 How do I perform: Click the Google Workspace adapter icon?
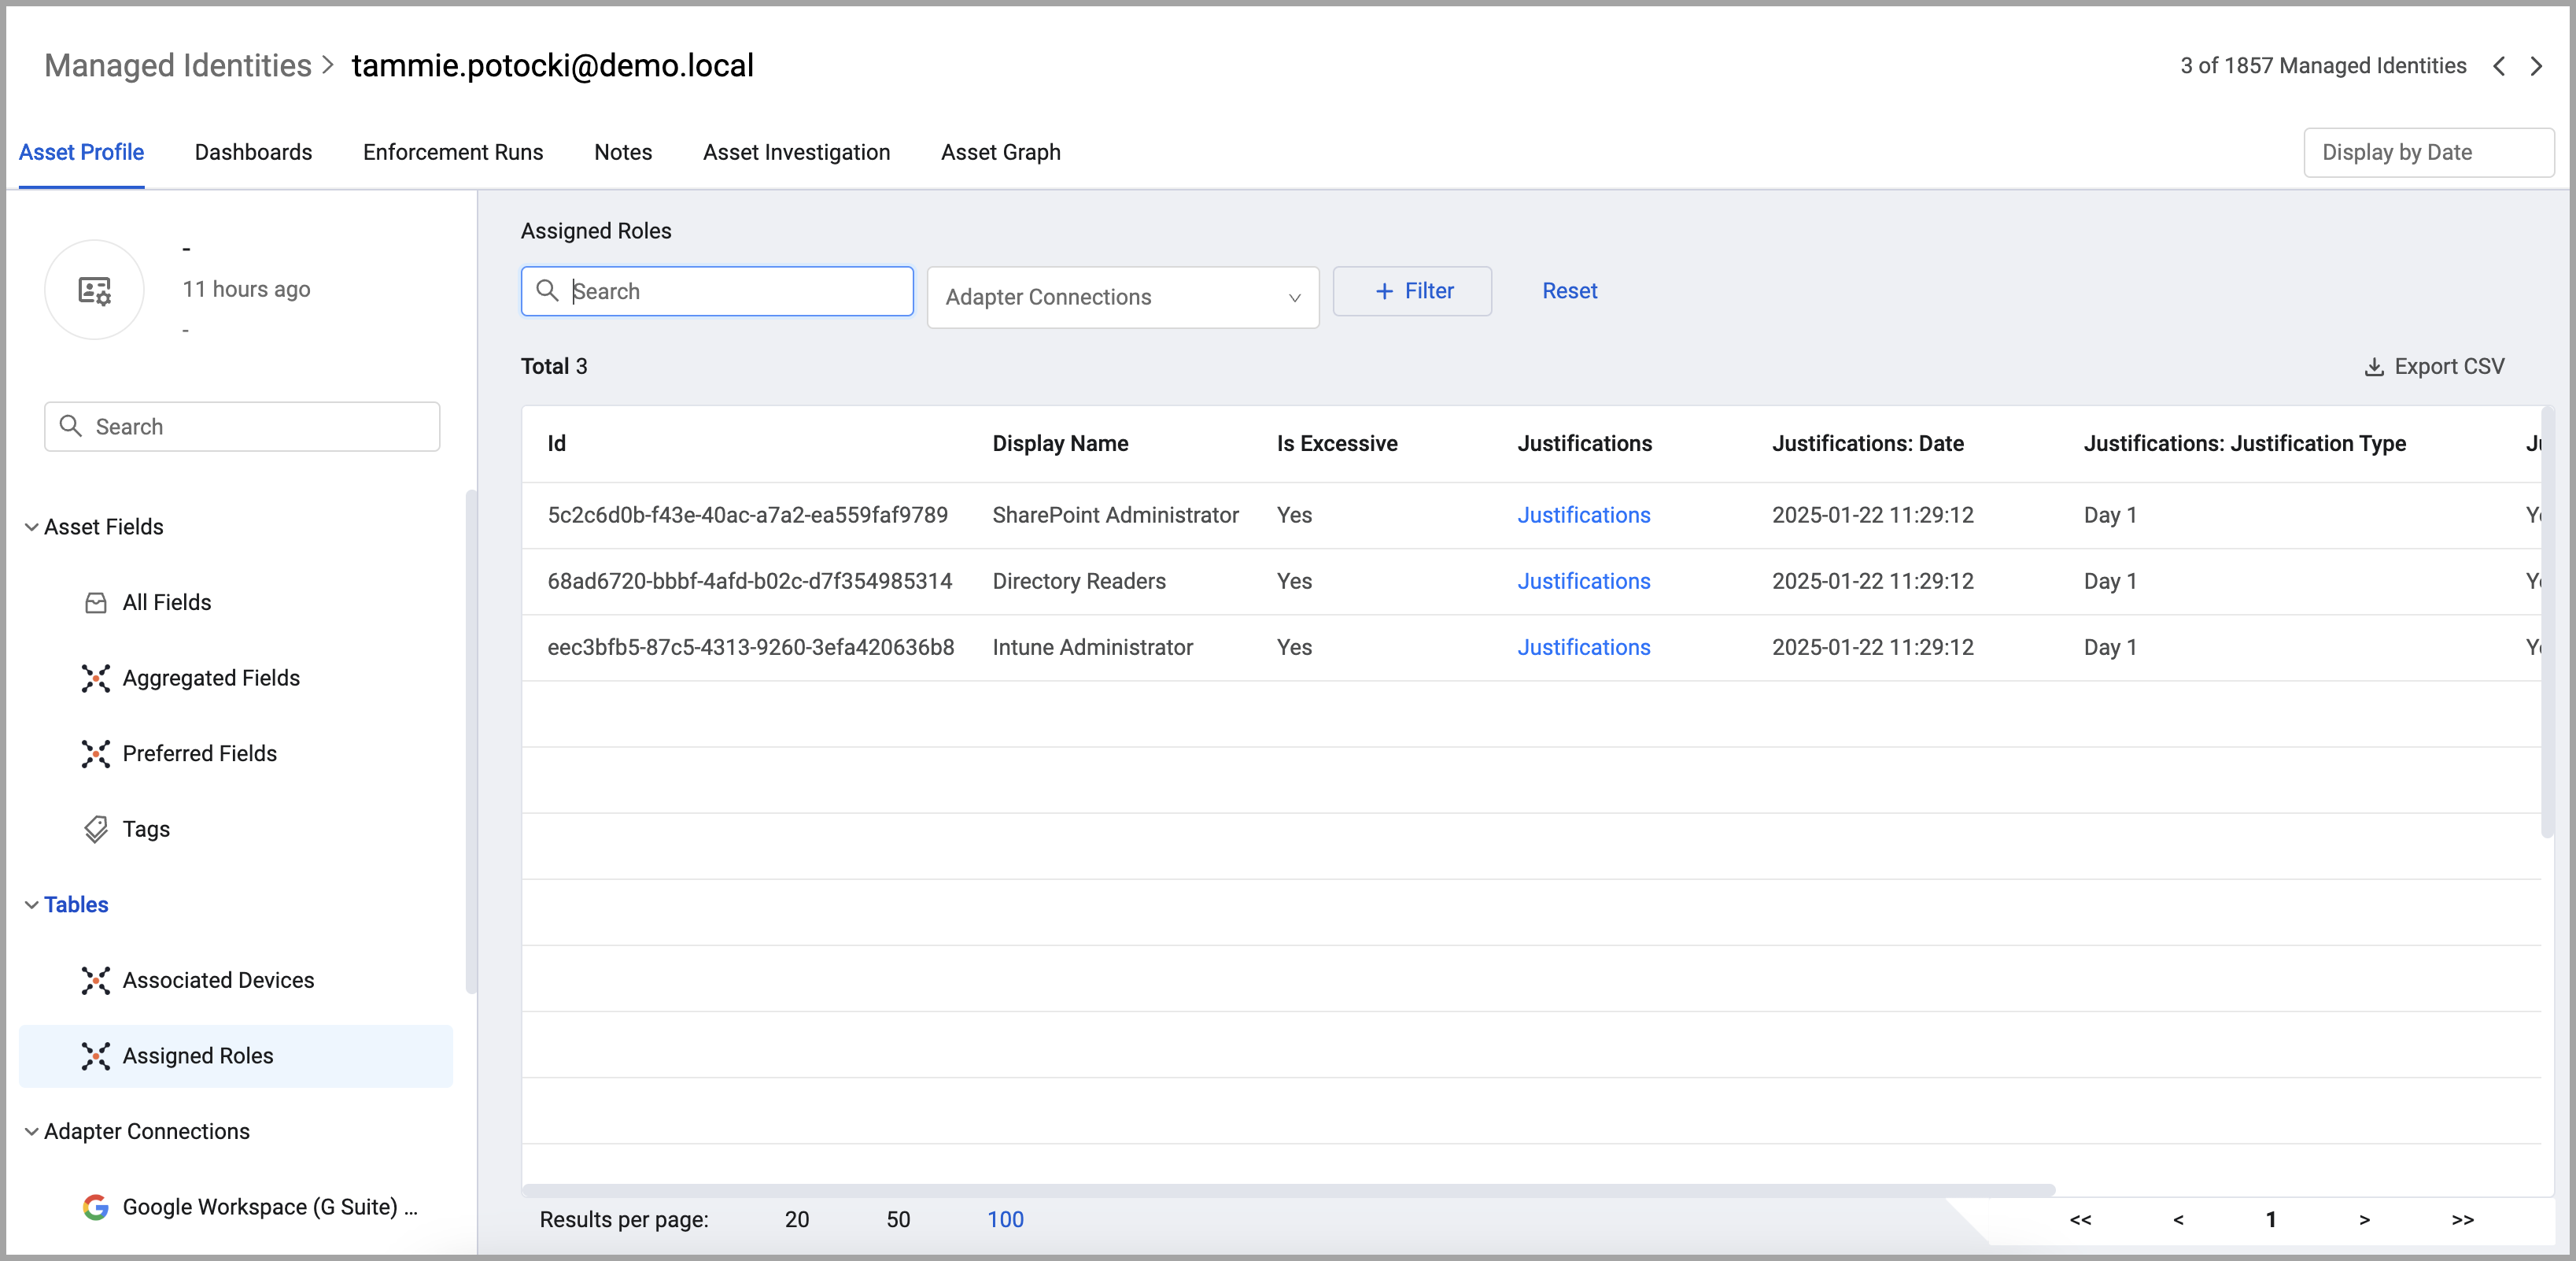(x=96, y=1207)
